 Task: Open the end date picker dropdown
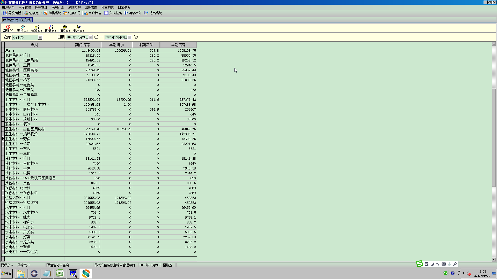pos(129,37)
